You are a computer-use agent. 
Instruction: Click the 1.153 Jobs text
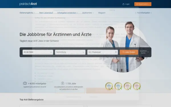[x=71, y=84]
